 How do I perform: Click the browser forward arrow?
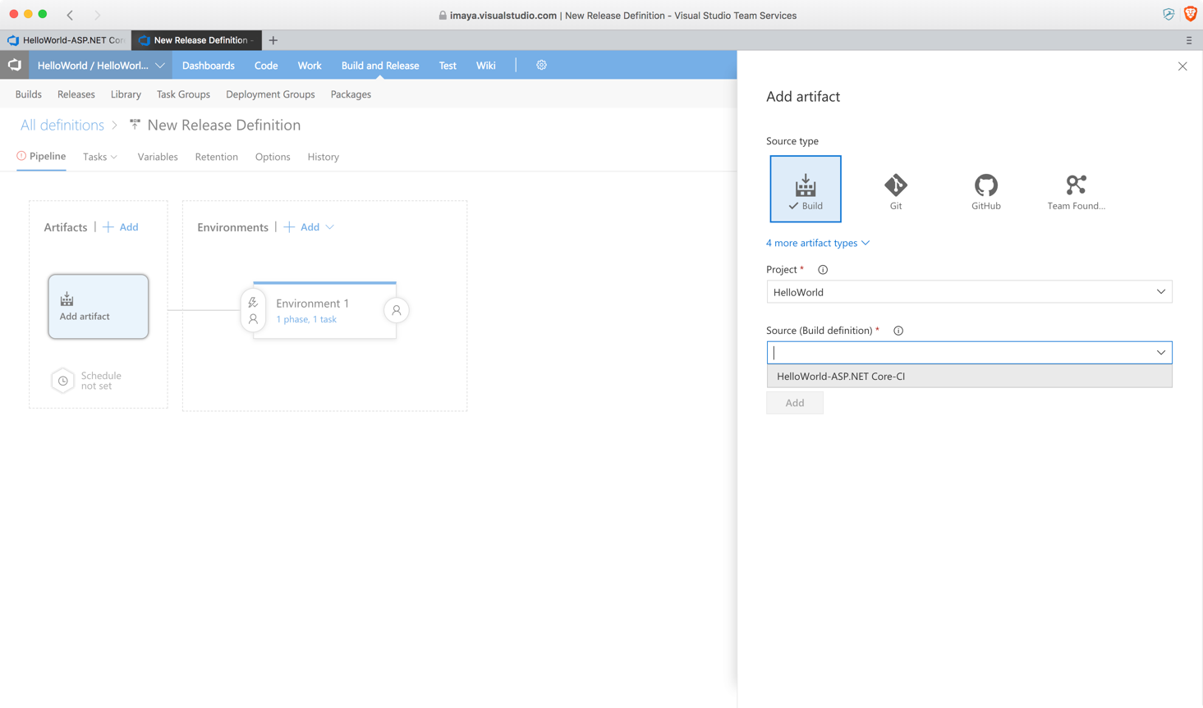pos(97,15)
